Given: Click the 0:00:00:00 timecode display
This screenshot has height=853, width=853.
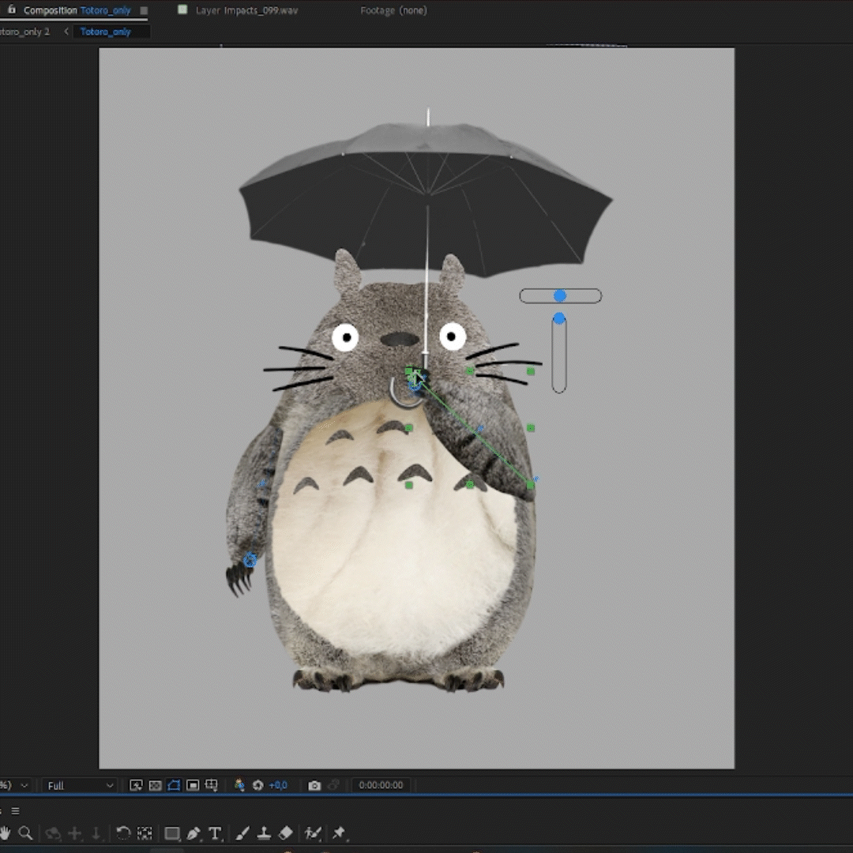Looking at the screenshot, I should pyautogui.click(x=381, y=785).
